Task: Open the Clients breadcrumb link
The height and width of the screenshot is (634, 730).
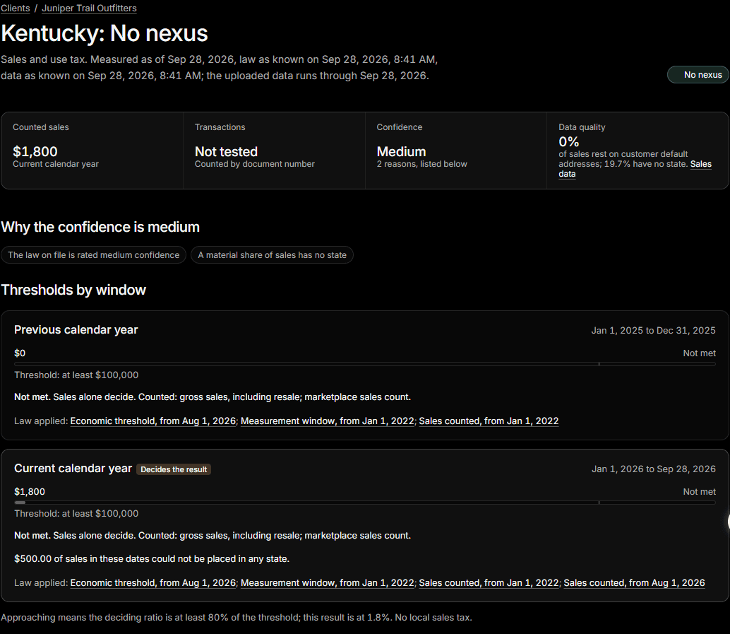Action: click(x=16, y=8)
